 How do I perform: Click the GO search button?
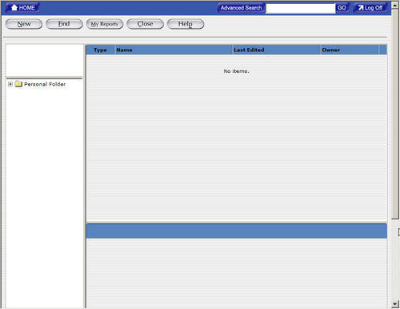pyautogui.click(x=342, y=8)
